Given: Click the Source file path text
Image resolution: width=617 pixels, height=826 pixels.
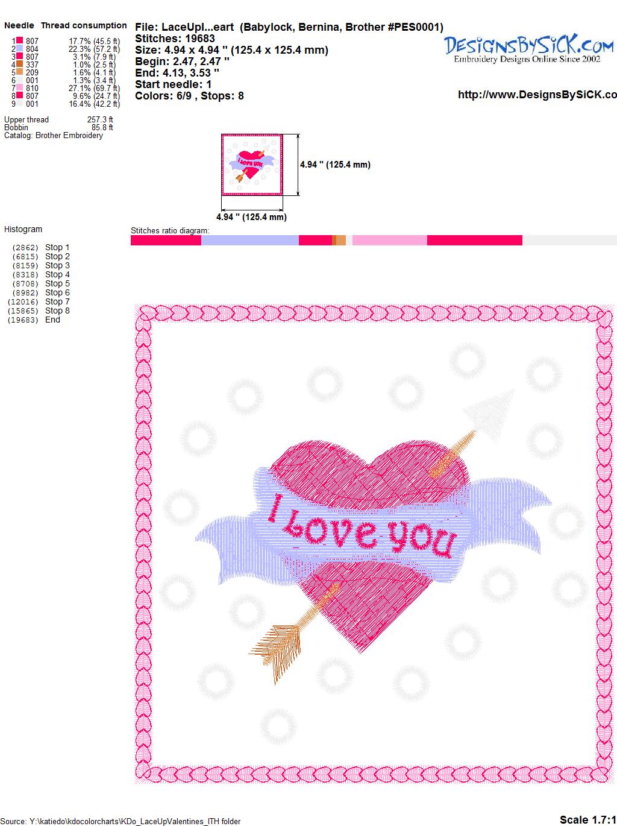Looking at the screenshot, I should pyautogui.click(x=121, y=821).
